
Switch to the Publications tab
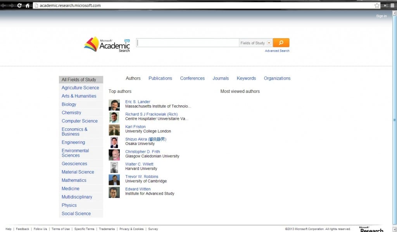(x=160, y=78)
